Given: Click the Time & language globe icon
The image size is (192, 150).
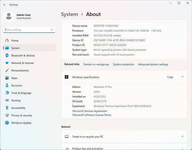Looking at the screenshot, I should 7,93.
